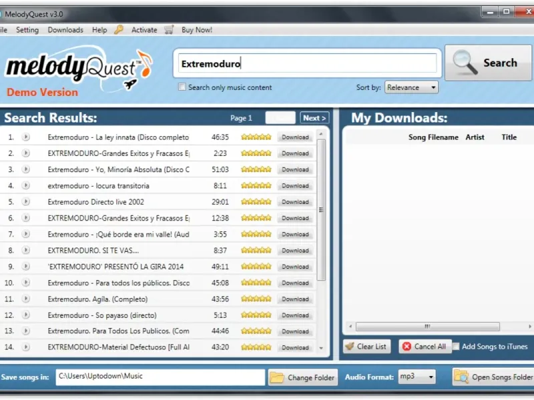This screenshot has width=534, height=400.
Task: Download extremoduro - locura transitoria
Action: pos(295,186)
